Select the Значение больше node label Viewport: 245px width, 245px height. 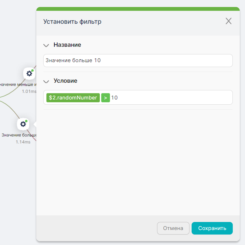tap(19, 135)
